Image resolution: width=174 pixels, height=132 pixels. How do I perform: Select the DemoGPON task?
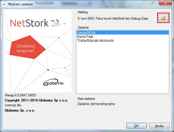pyautogui.click(x=122, y=33)
